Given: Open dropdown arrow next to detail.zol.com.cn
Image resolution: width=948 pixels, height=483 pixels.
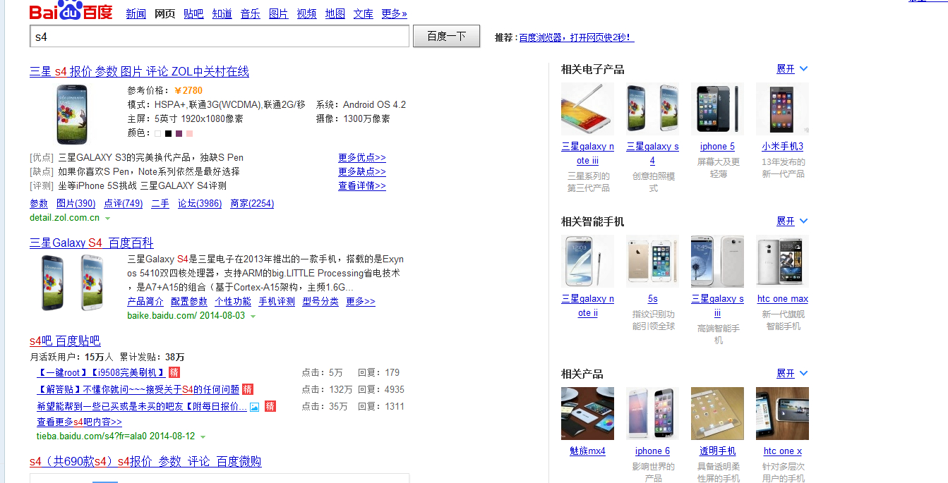Looking at the screenshot, I should pos(107,219).
